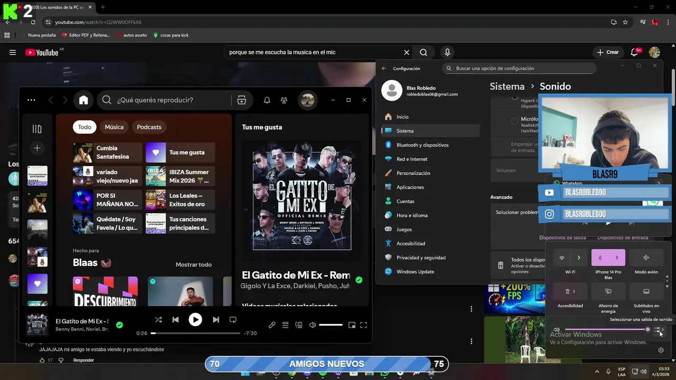Toggle Bluetooth quick setting
676x380 pixels.
tap(600, 258)
